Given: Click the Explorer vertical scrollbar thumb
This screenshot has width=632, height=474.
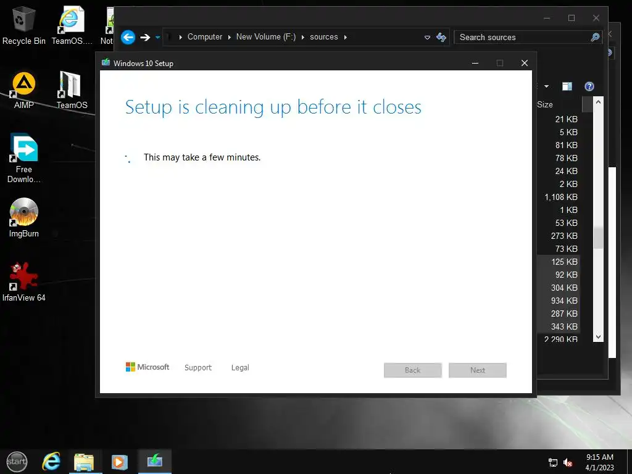Looking at the screenshot, I should click(x=598, y=237).
